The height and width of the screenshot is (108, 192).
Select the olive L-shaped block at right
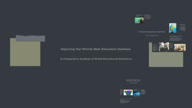coord(166,60)
